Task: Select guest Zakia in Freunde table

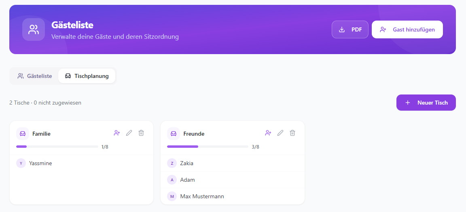Action: pyautogui.click(x=233, y=163)
